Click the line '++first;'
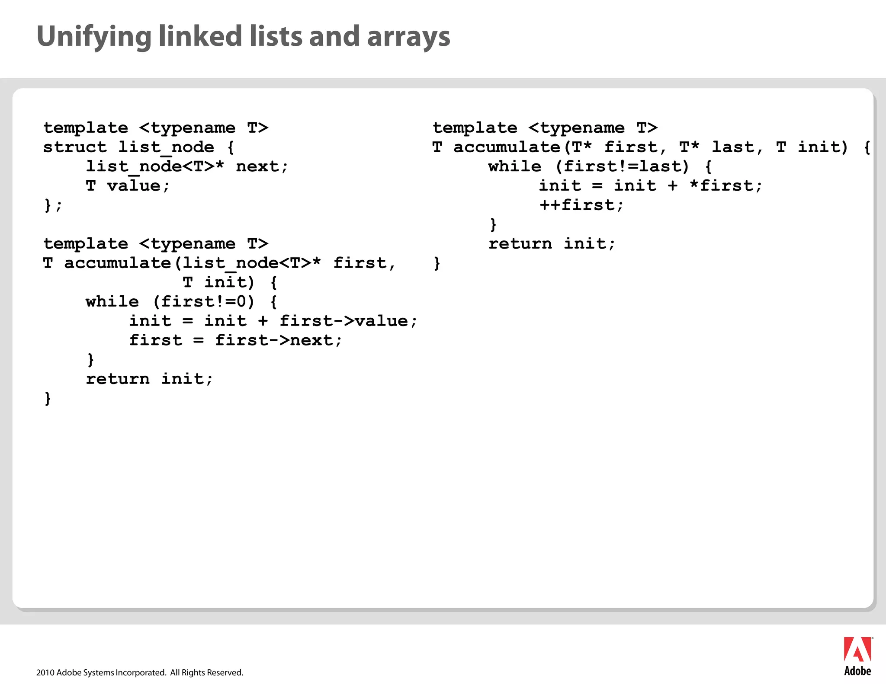Viewport: 886px width, 684px height. [x=581, y=205]
